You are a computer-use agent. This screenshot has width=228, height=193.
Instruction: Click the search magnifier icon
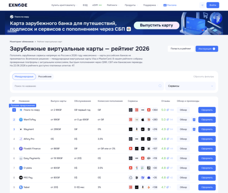(160, 86)
